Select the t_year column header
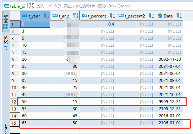This screenshot has height=134, width=193. pyautogui.click(x=35, y=16)
